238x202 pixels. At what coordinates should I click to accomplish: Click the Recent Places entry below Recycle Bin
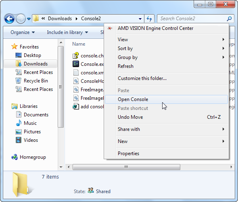tap(38, 89)
